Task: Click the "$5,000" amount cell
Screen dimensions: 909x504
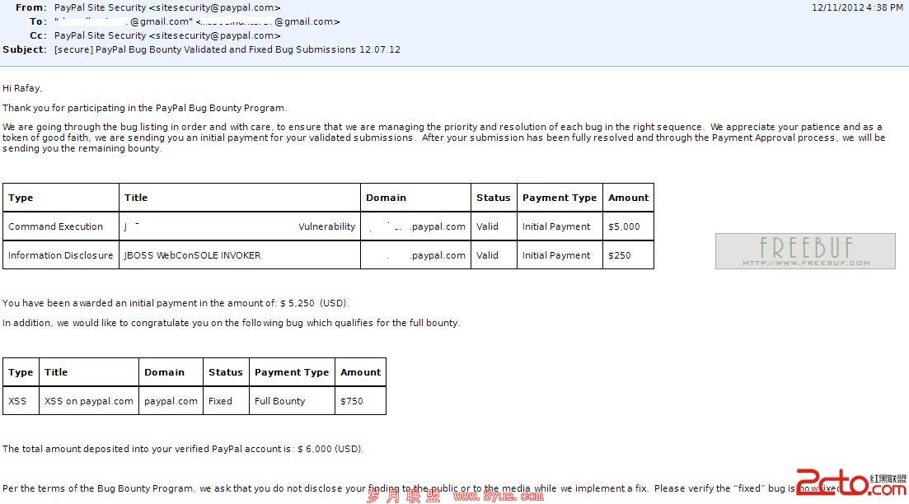Action: (629, 226)
